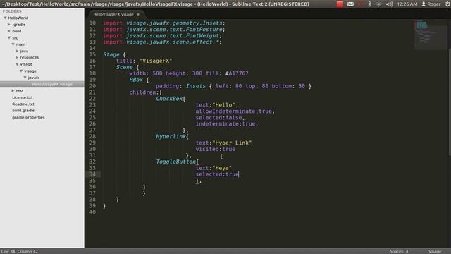Image resolution: width=451 pixels, height=254 pixels.
Task: Click the CheckBox keyword in the code
Action: coord(169,99)
